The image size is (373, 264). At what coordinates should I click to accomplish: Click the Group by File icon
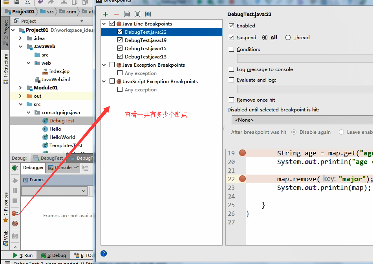pos(137,14)
